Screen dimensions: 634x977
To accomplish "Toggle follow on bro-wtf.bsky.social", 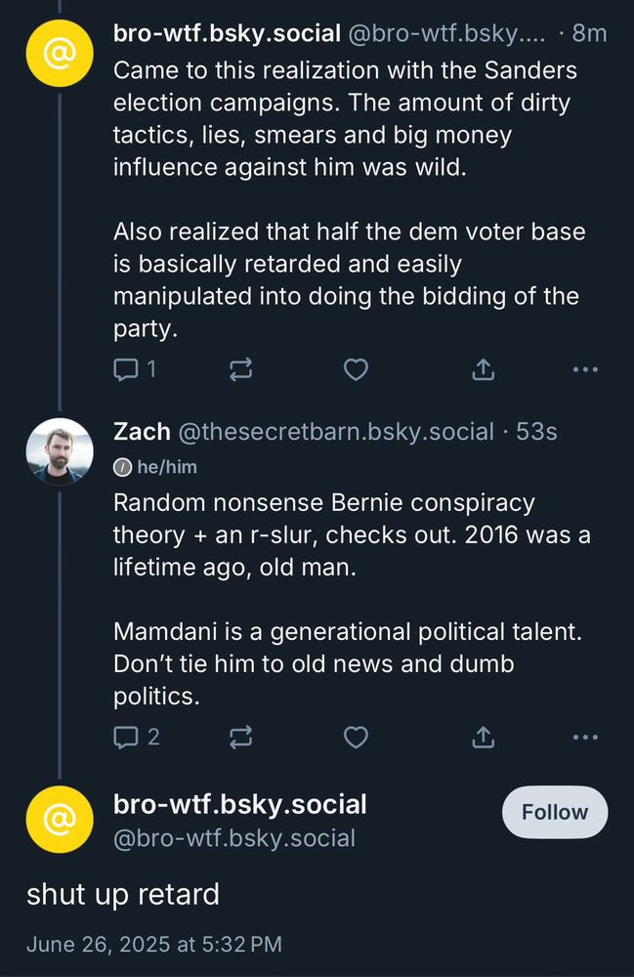I will 554,812.
